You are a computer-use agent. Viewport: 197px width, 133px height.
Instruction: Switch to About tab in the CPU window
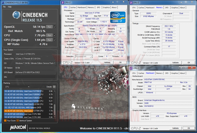point(114,7)
